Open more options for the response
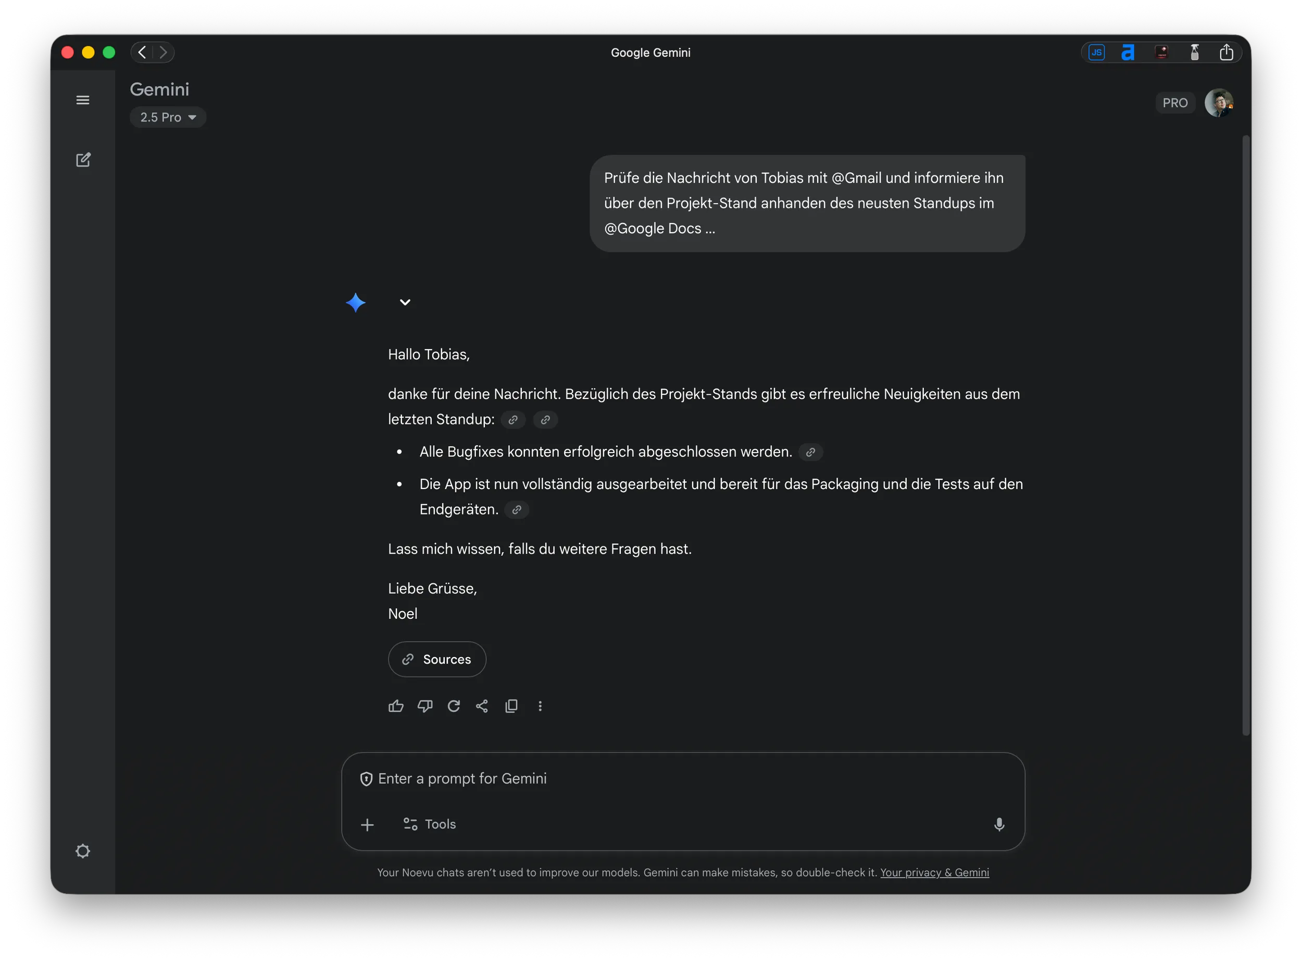Viewport: 1302px width, 961px height. tap(540, 706)
